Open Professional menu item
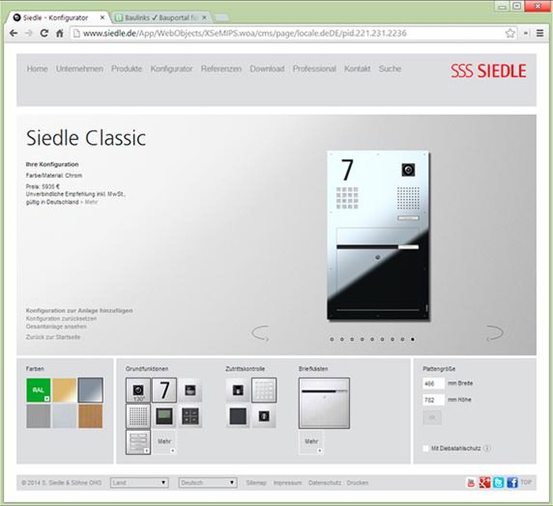This screenshot has height=506, width=553. click(314, 69)
